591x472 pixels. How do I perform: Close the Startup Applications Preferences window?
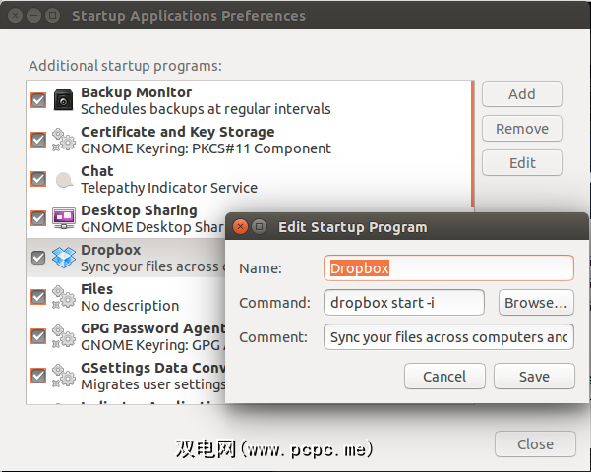tap(534, 444)
